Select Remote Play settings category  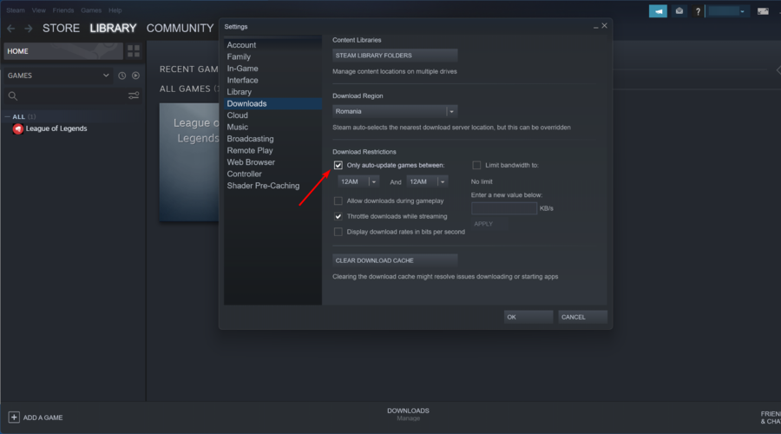[272, 150]
